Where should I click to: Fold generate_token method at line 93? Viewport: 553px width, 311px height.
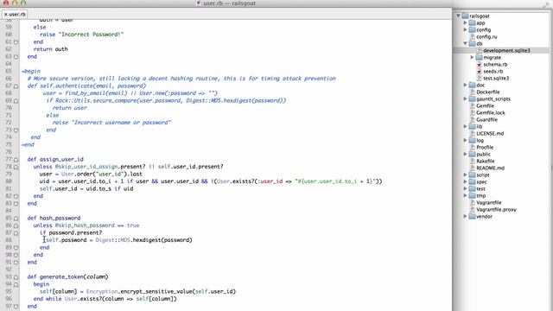click(x=16, y=277)
